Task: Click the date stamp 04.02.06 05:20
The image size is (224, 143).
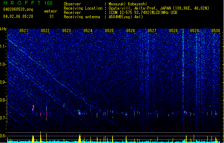Action: pos(18,16)
